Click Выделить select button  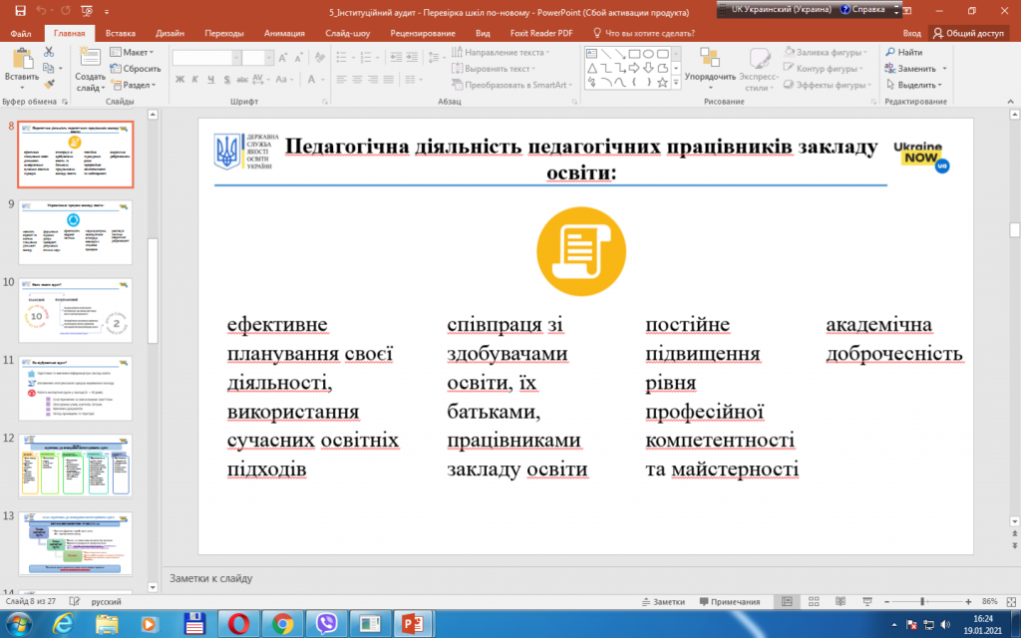point(913,85)
